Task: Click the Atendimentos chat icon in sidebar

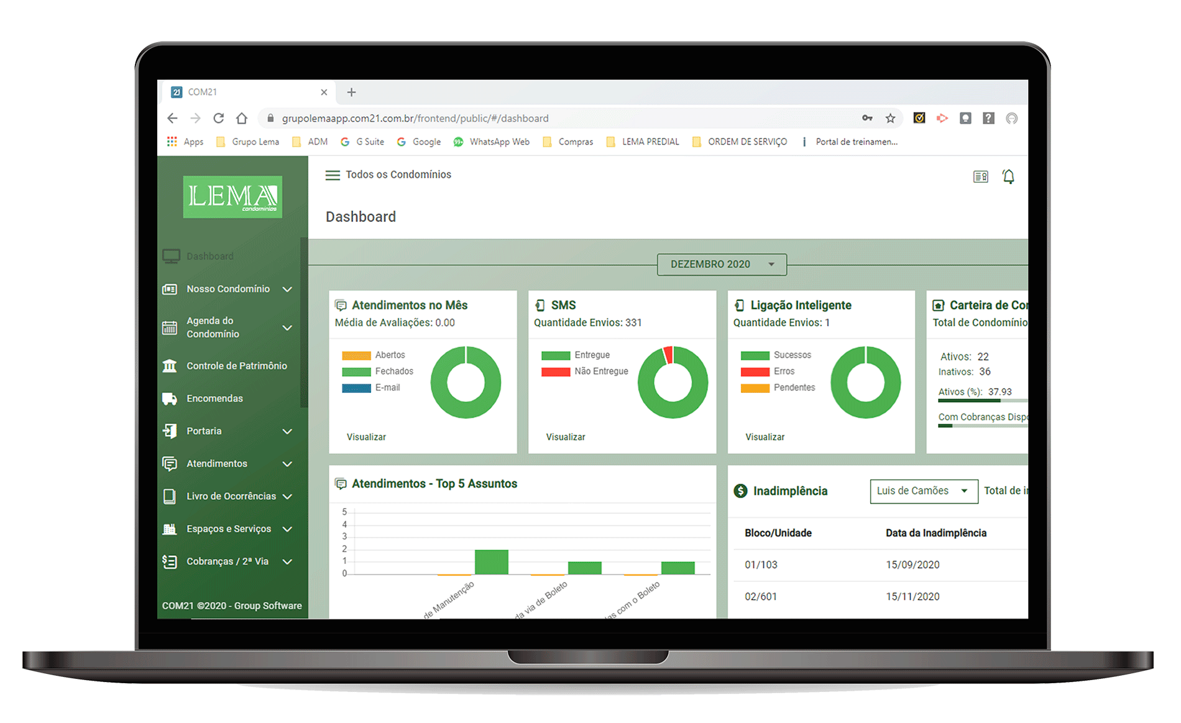Action: 170,464
